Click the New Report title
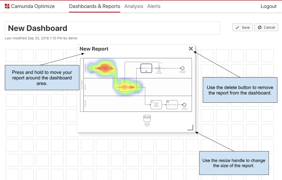The width and height of the screenshot is (282, 180). pyautogui.click(x=94, y=49)
